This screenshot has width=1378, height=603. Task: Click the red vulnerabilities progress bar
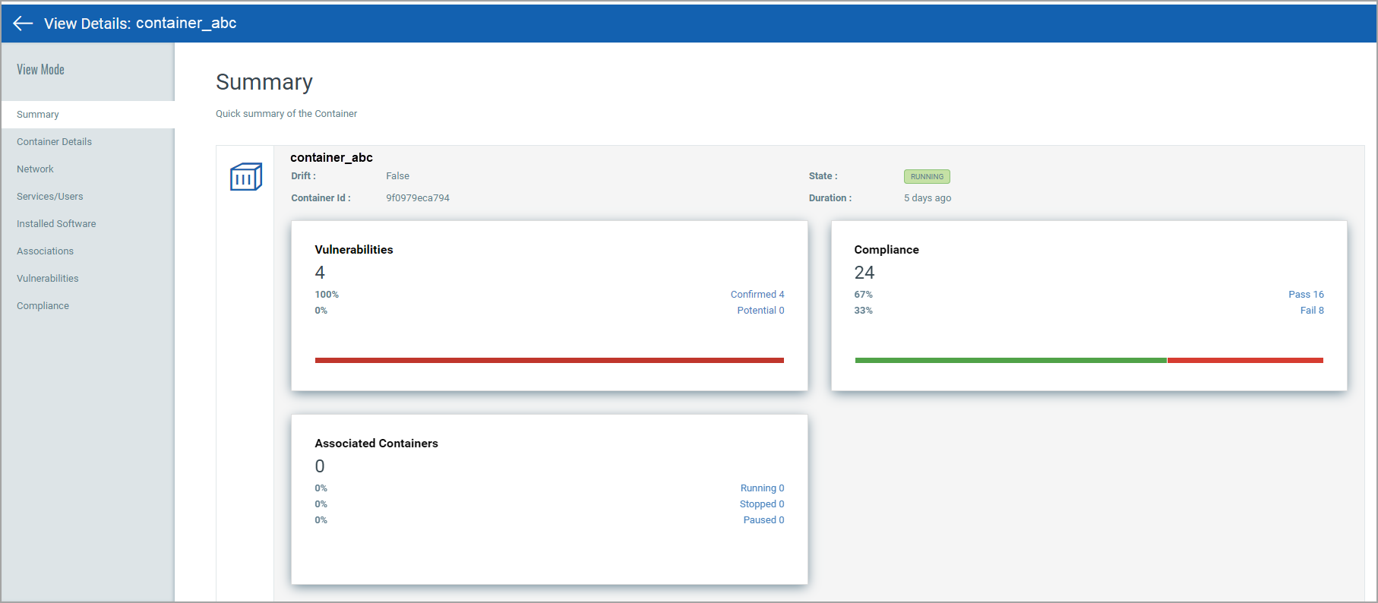pos(549,361)
